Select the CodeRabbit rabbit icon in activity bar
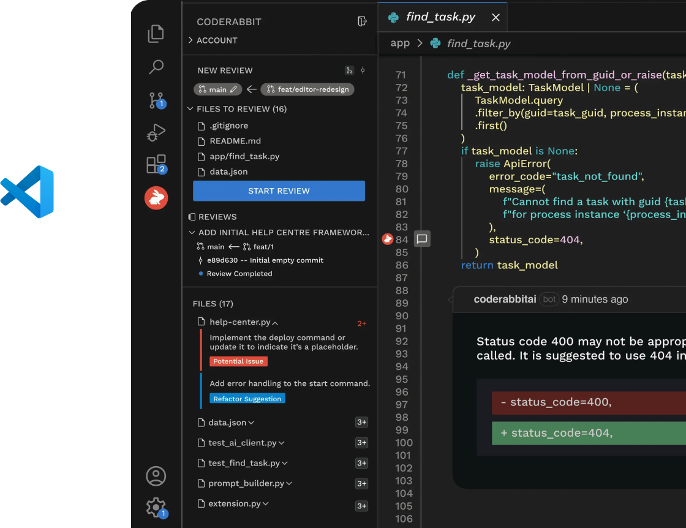686x528 pixels. (x=156, y=198)
